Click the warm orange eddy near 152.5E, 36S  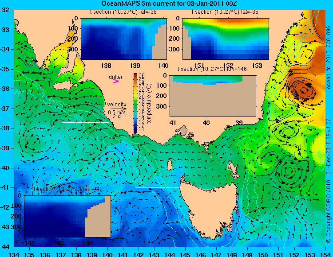coord(303,90)
